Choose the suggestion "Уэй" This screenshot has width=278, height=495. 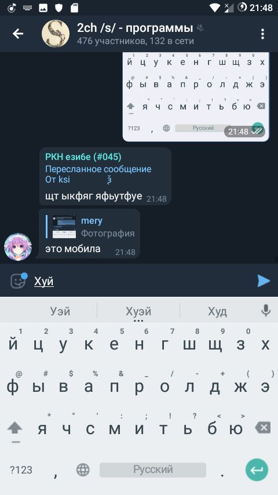pyautogui.click(x=60, y=312)
